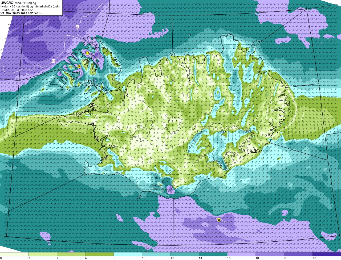Click the legend scale value "20"
341x260 pixels.
pos(286,258)
